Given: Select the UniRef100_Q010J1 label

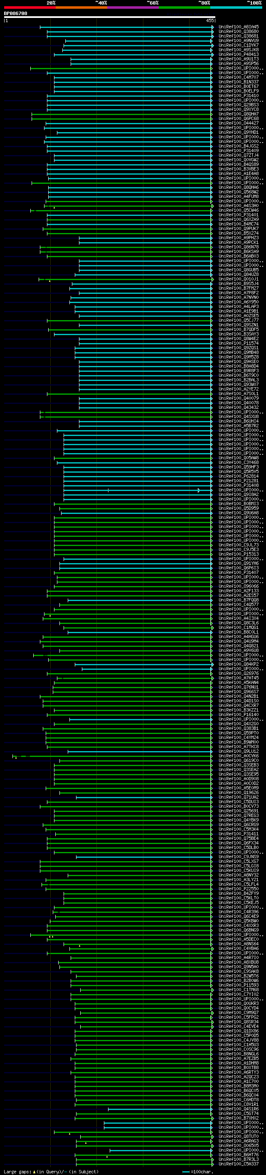Looking at the screenshot, I should tap(238, 279).
